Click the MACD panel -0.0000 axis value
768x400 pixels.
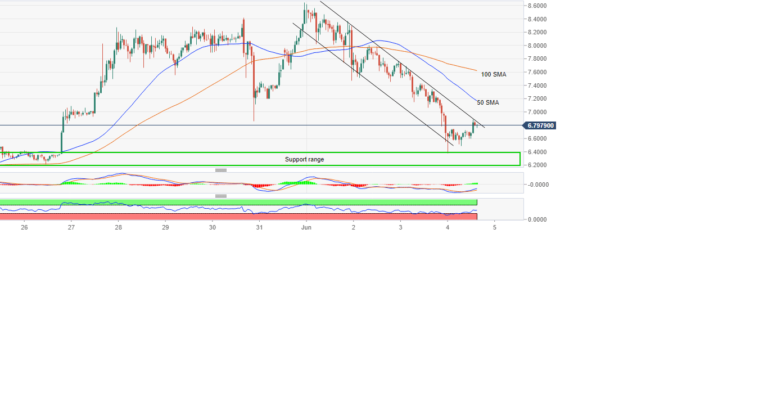tap(537, 185)
